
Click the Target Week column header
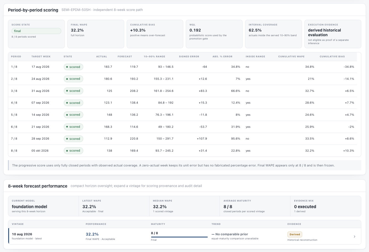(41, 56)
